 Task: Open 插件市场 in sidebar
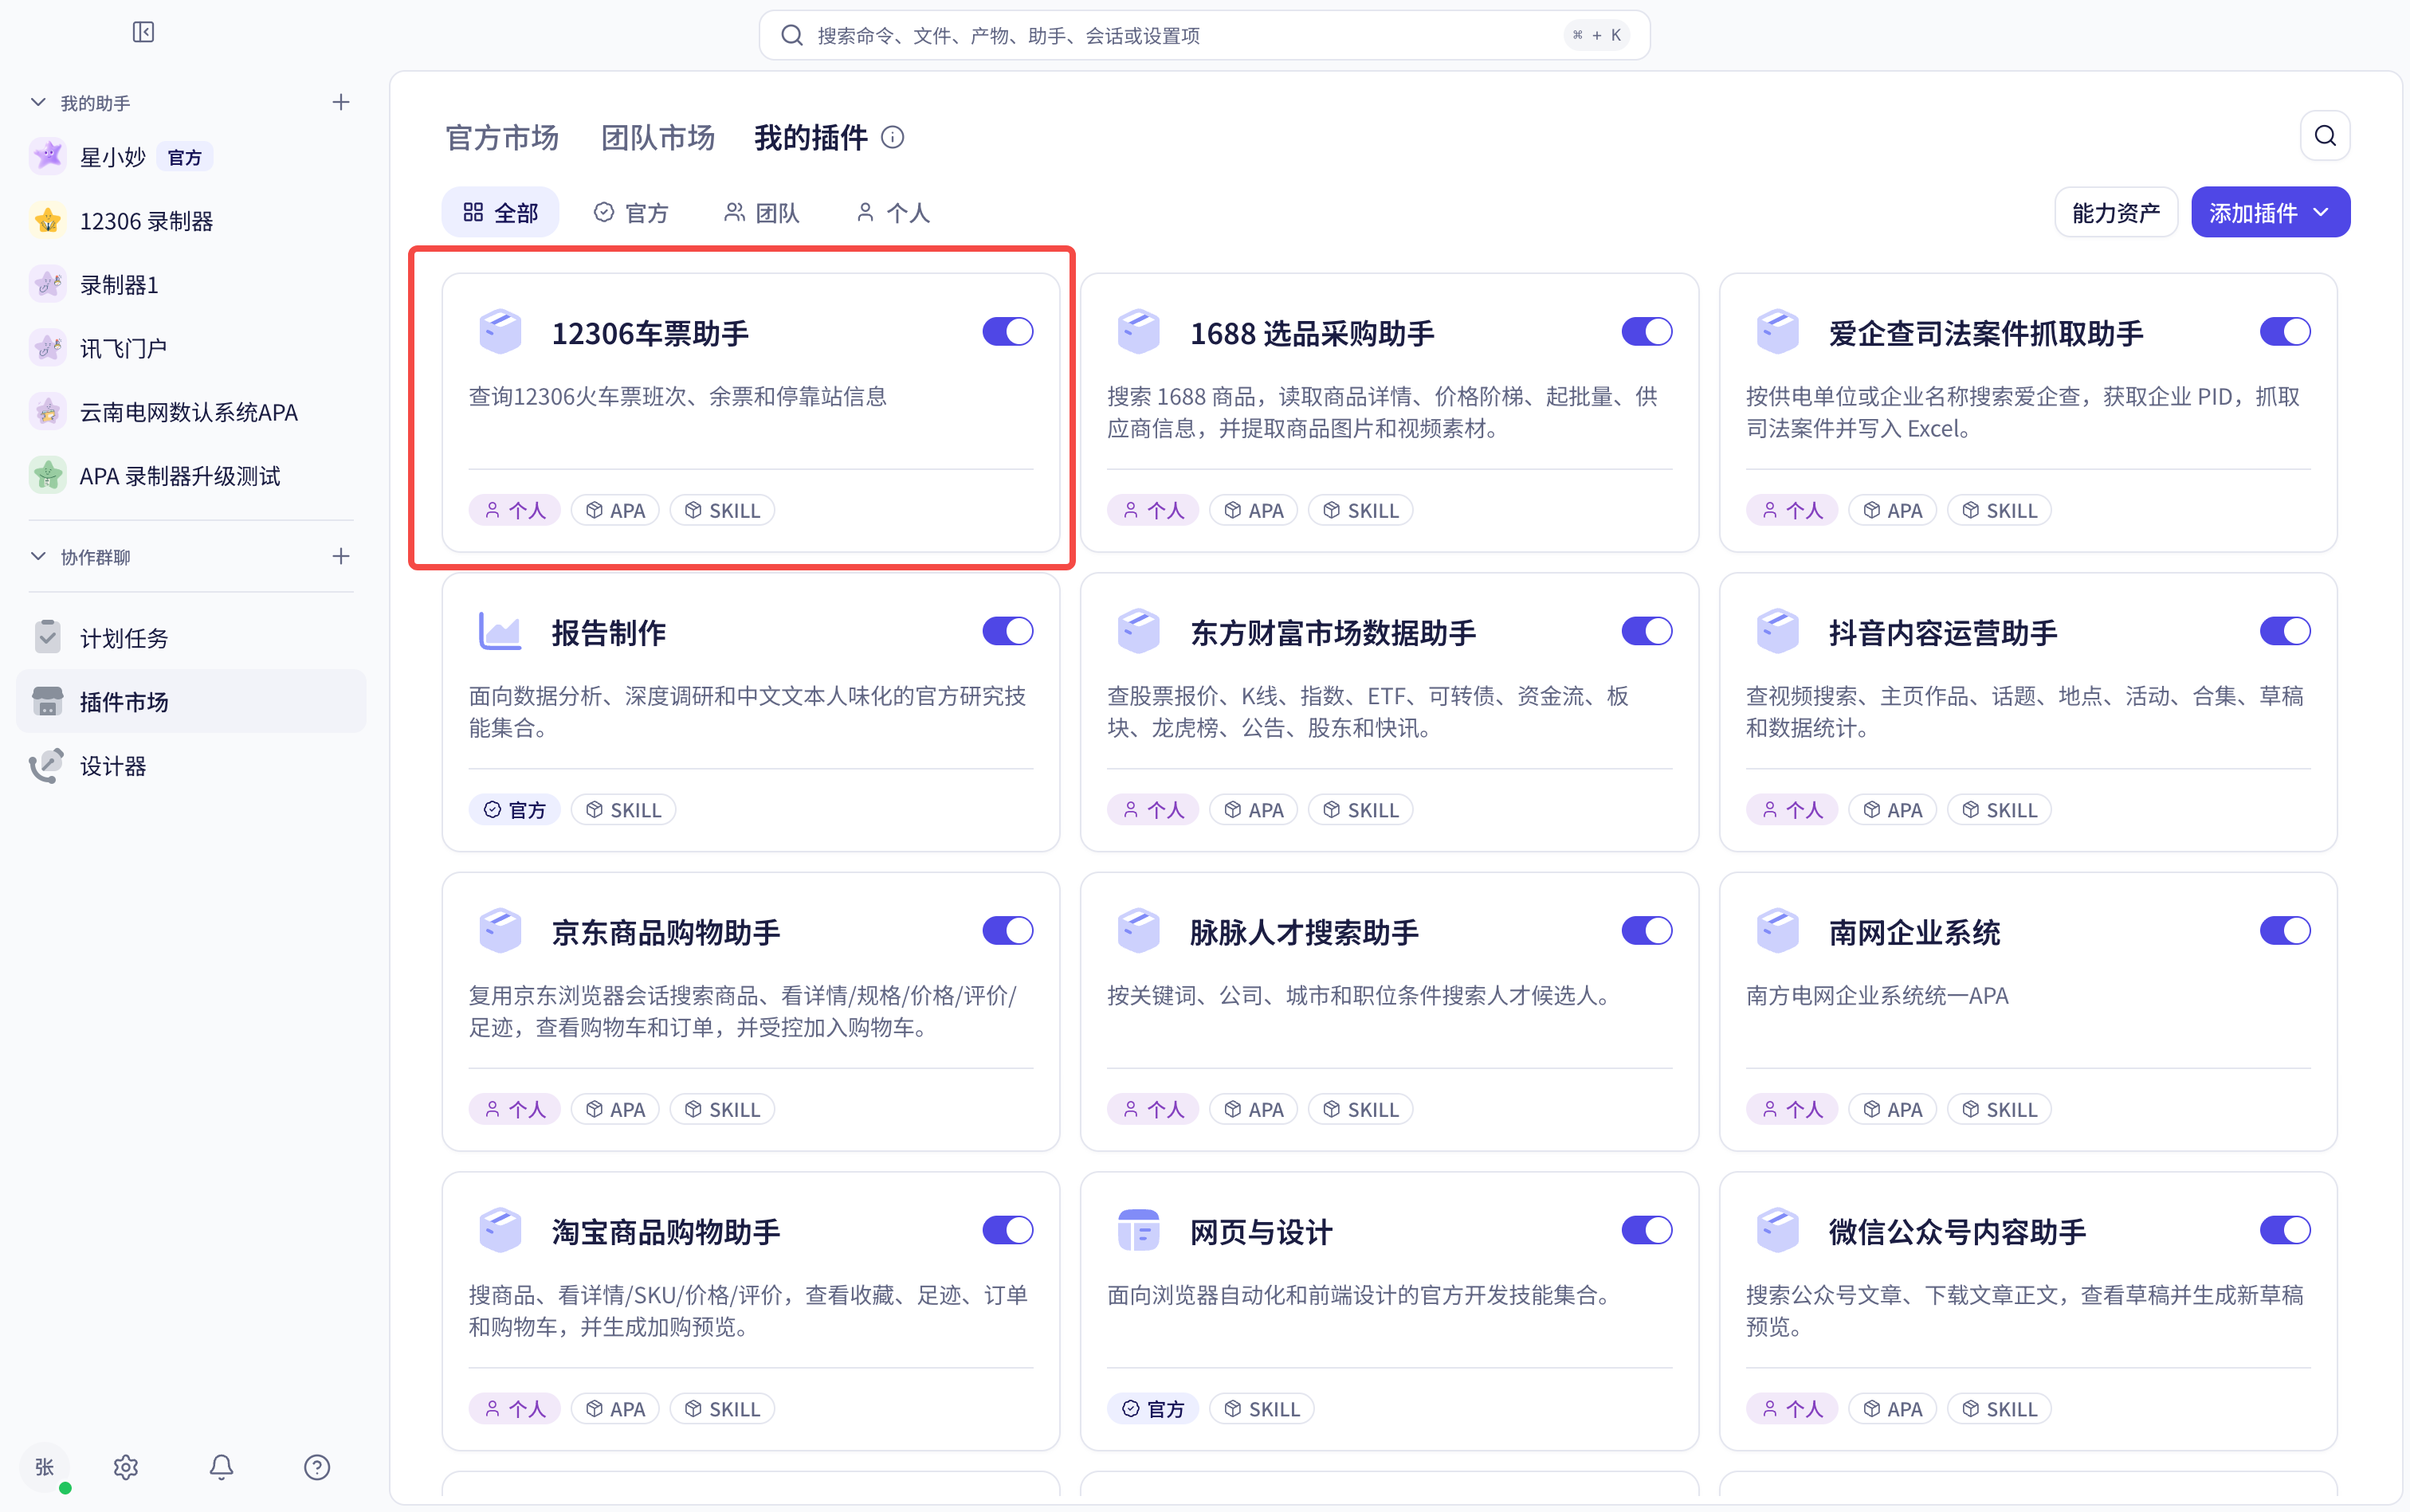[x=190, y=702]
